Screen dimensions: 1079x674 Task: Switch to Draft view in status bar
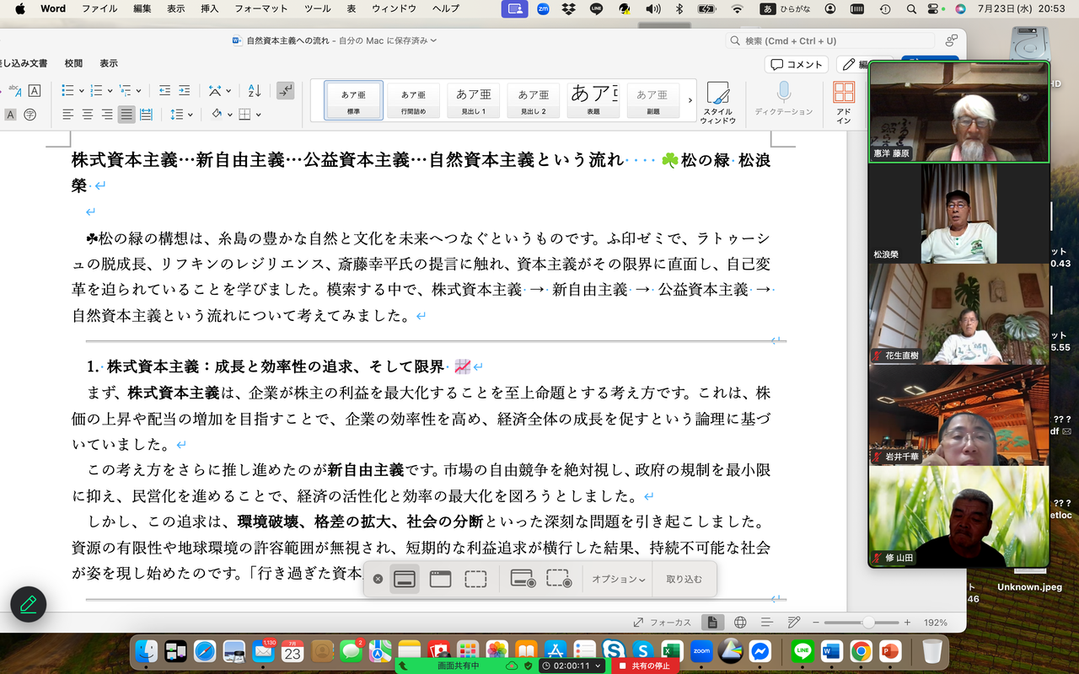(x=793, y=623)
